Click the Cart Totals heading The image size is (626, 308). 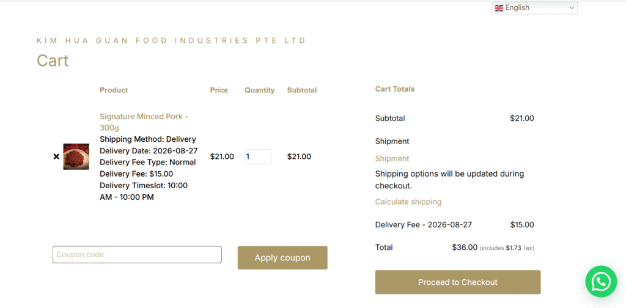[x=395, y=89]
